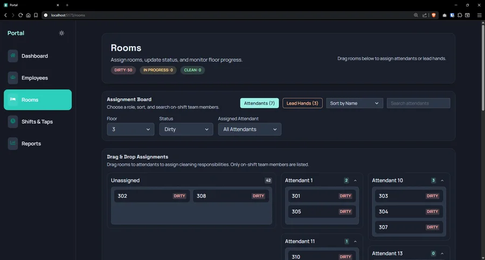Click the Dashboard home icon in sidebar
The width and height of the screenshot is (485, 260).
click(x=13, y=56)
